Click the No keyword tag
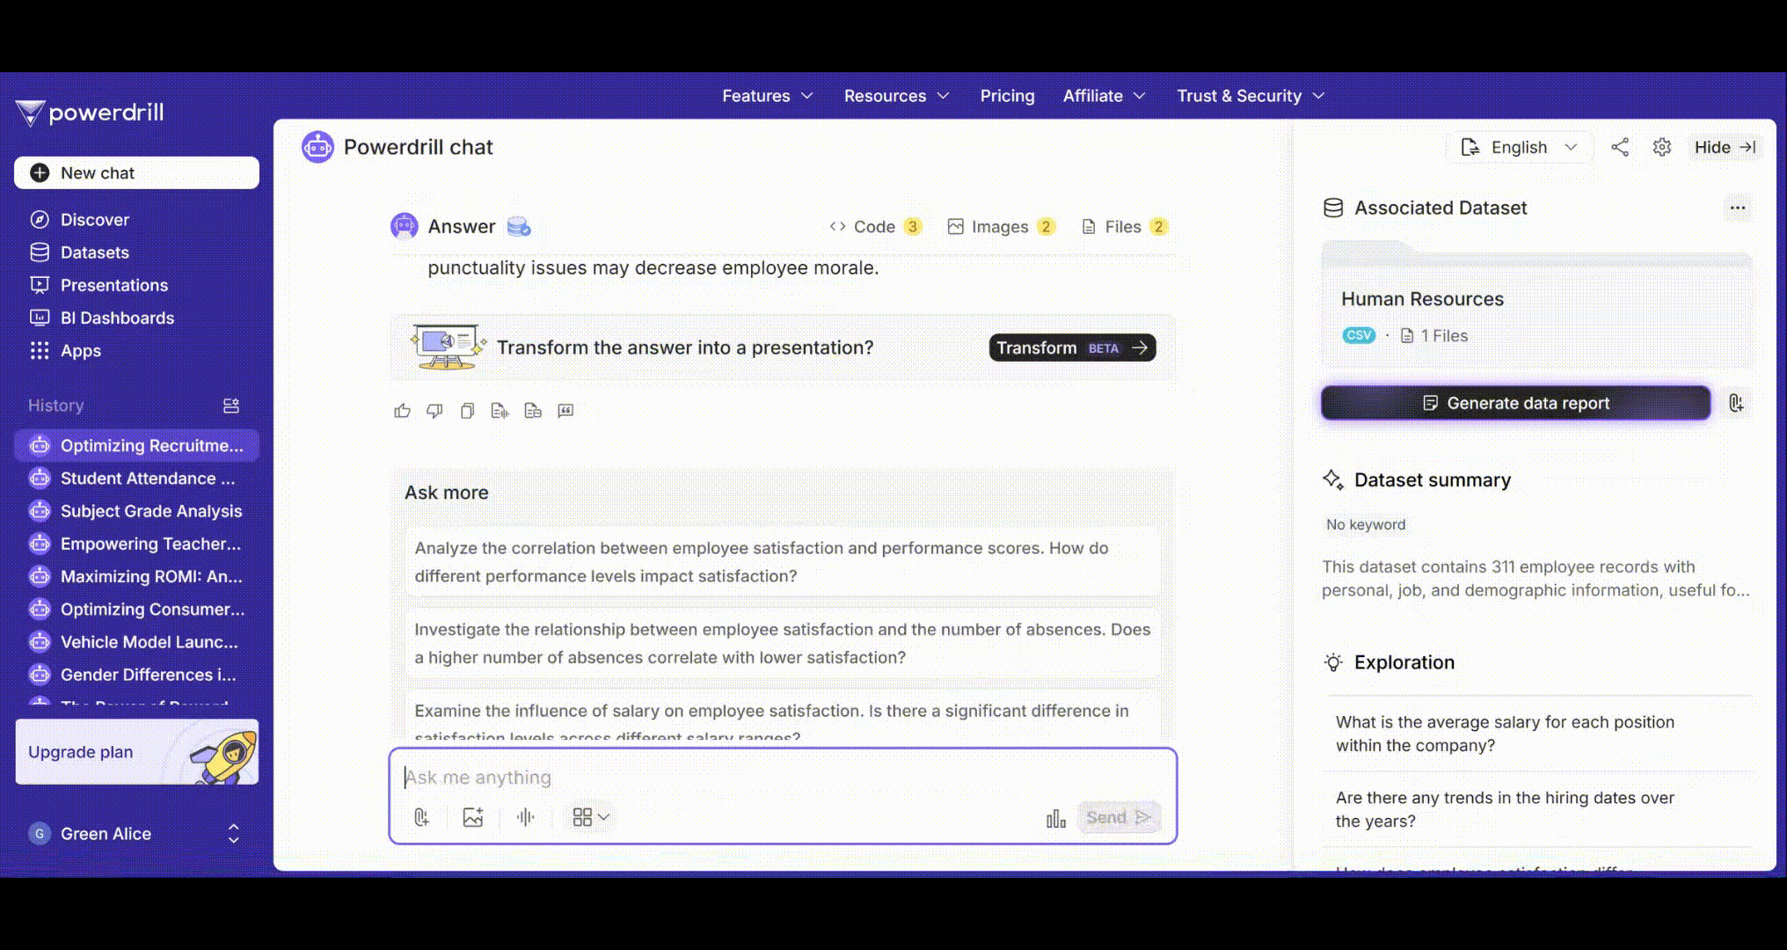This screenshot has width=1787, height=950. point(1366,525)
